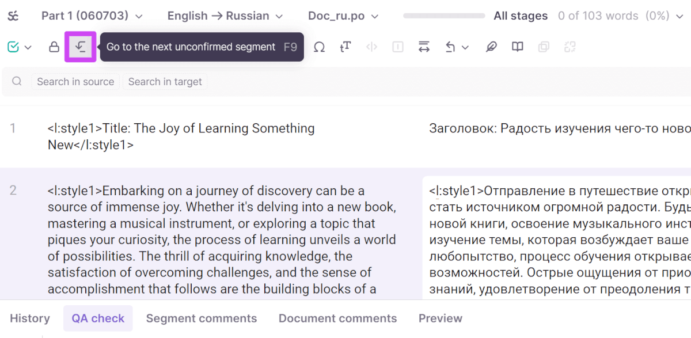
Task: Open the Doc_ru.po file dropdown
Action: (343, 16)
